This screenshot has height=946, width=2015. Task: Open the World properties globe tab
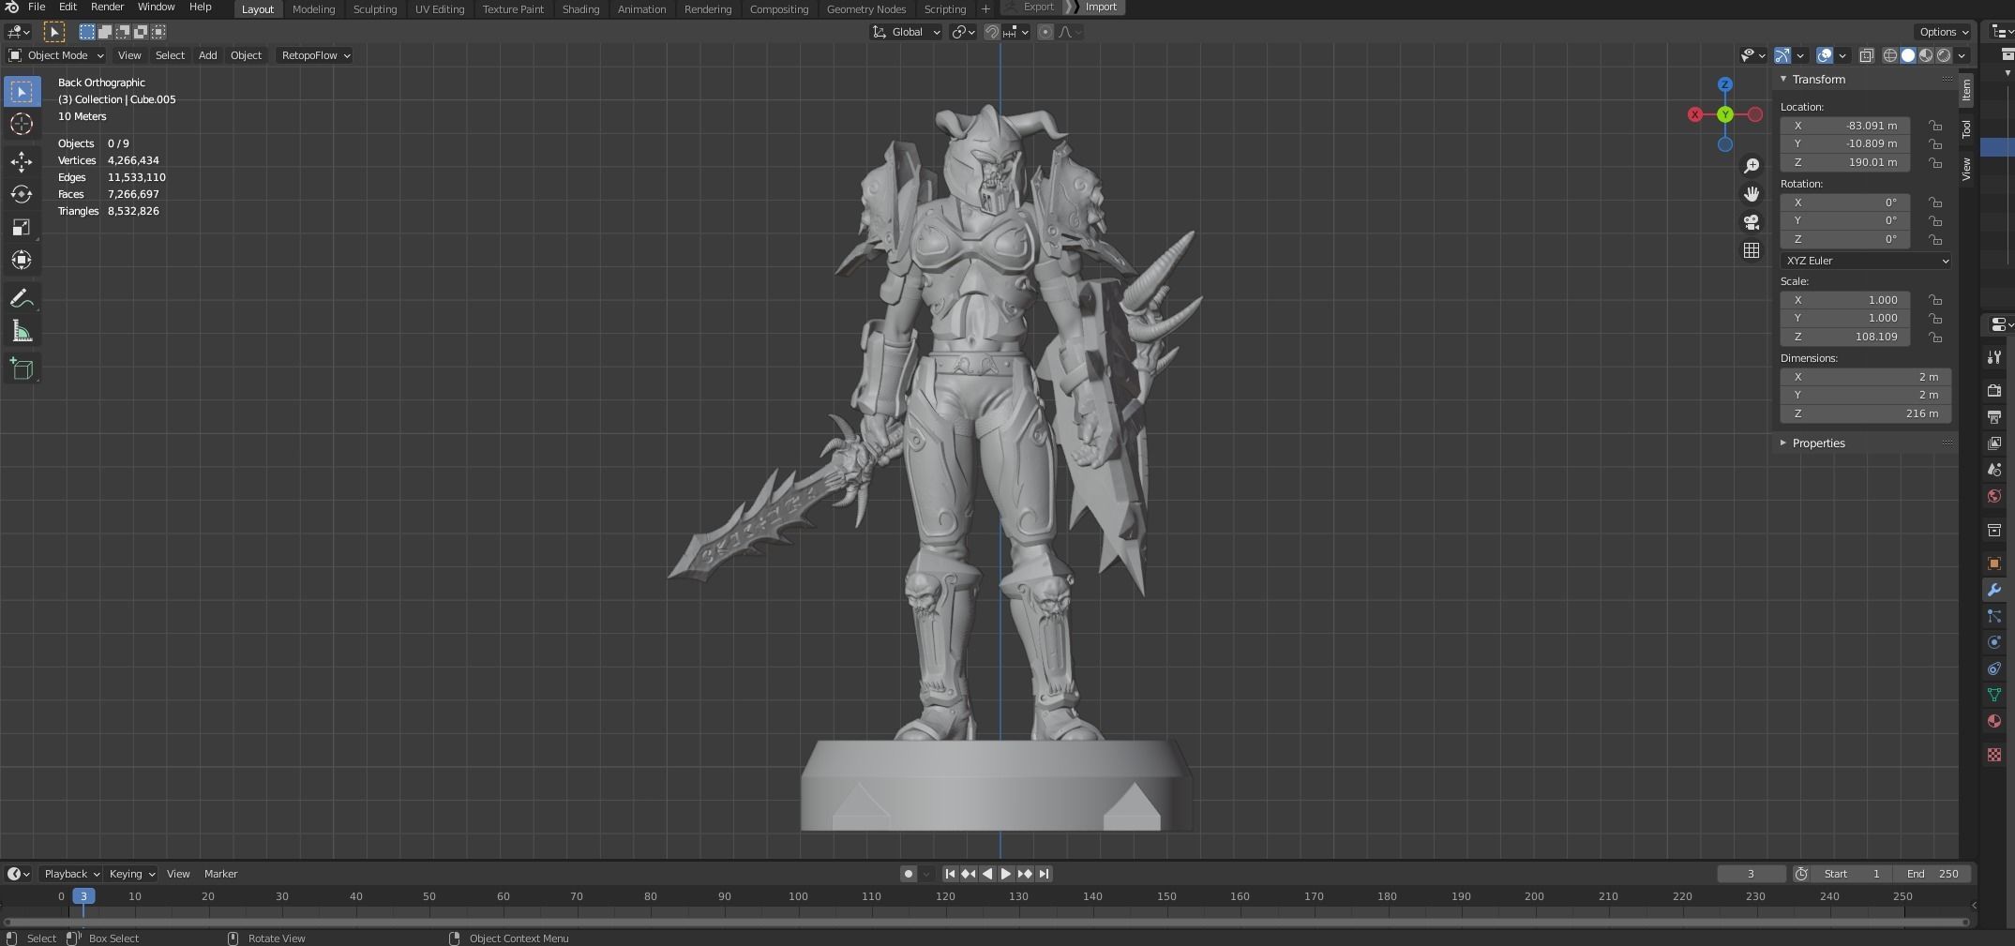tap(1994, 496)
